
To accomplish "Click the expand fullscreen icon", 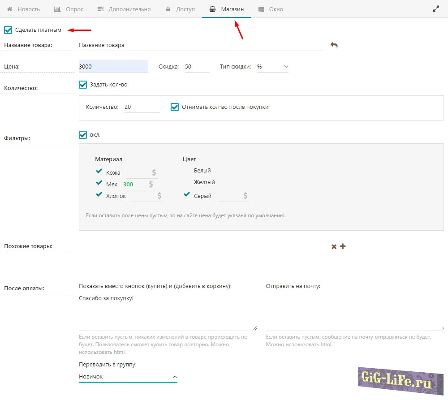I will [x=435, y=9].
